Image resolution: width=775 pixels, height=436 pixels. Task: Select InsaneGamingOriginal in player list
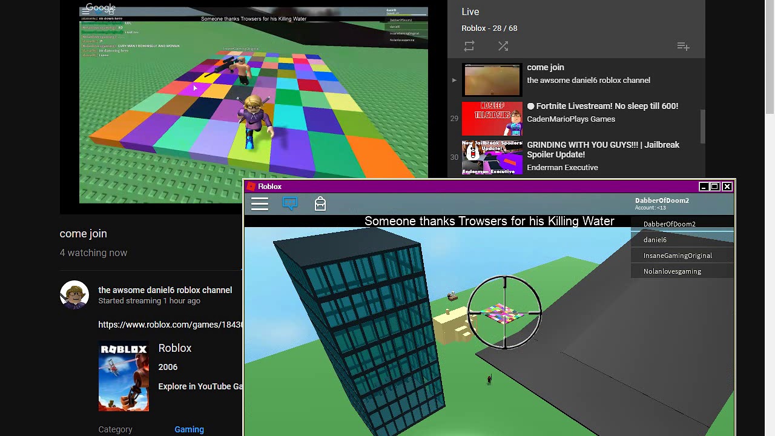(x=682, y=256)
